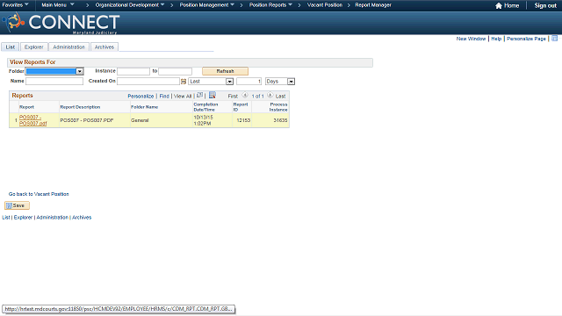The image size is (562, 316).
Task: Click the Home house icon
Action: [498, 5]
